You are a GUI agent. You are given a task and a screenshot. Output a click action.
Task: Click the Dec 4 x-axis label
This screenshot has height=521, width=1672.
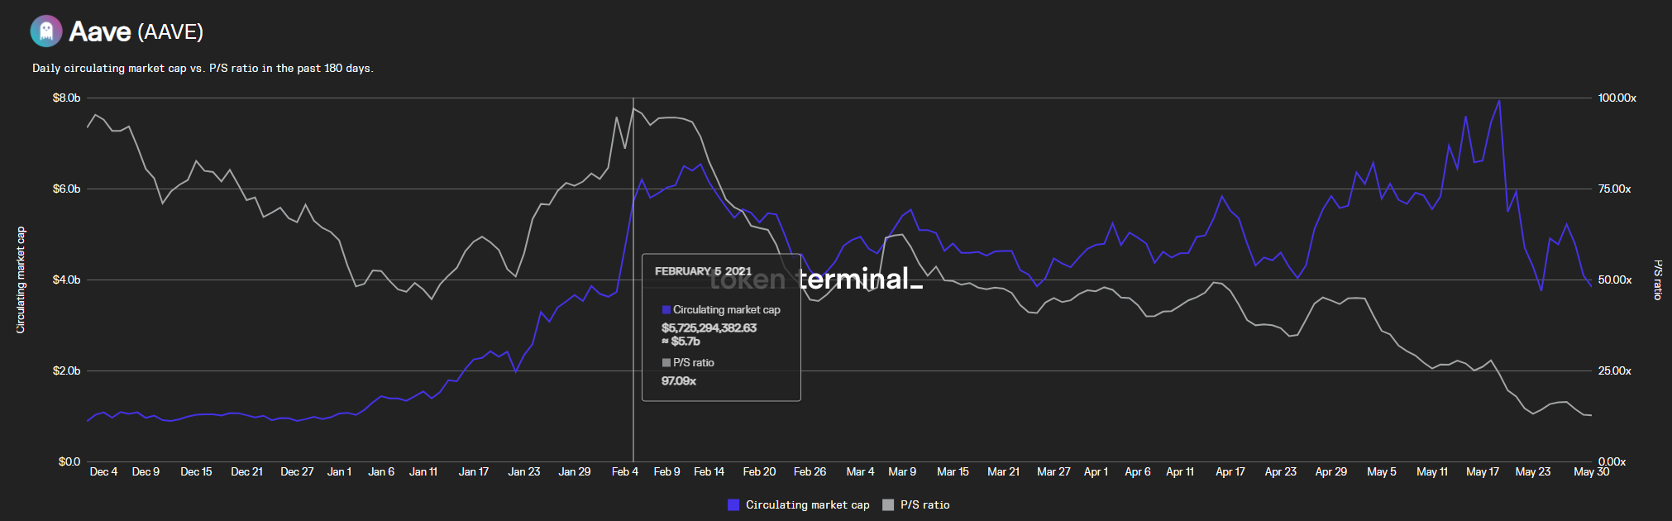pos(103,471)
